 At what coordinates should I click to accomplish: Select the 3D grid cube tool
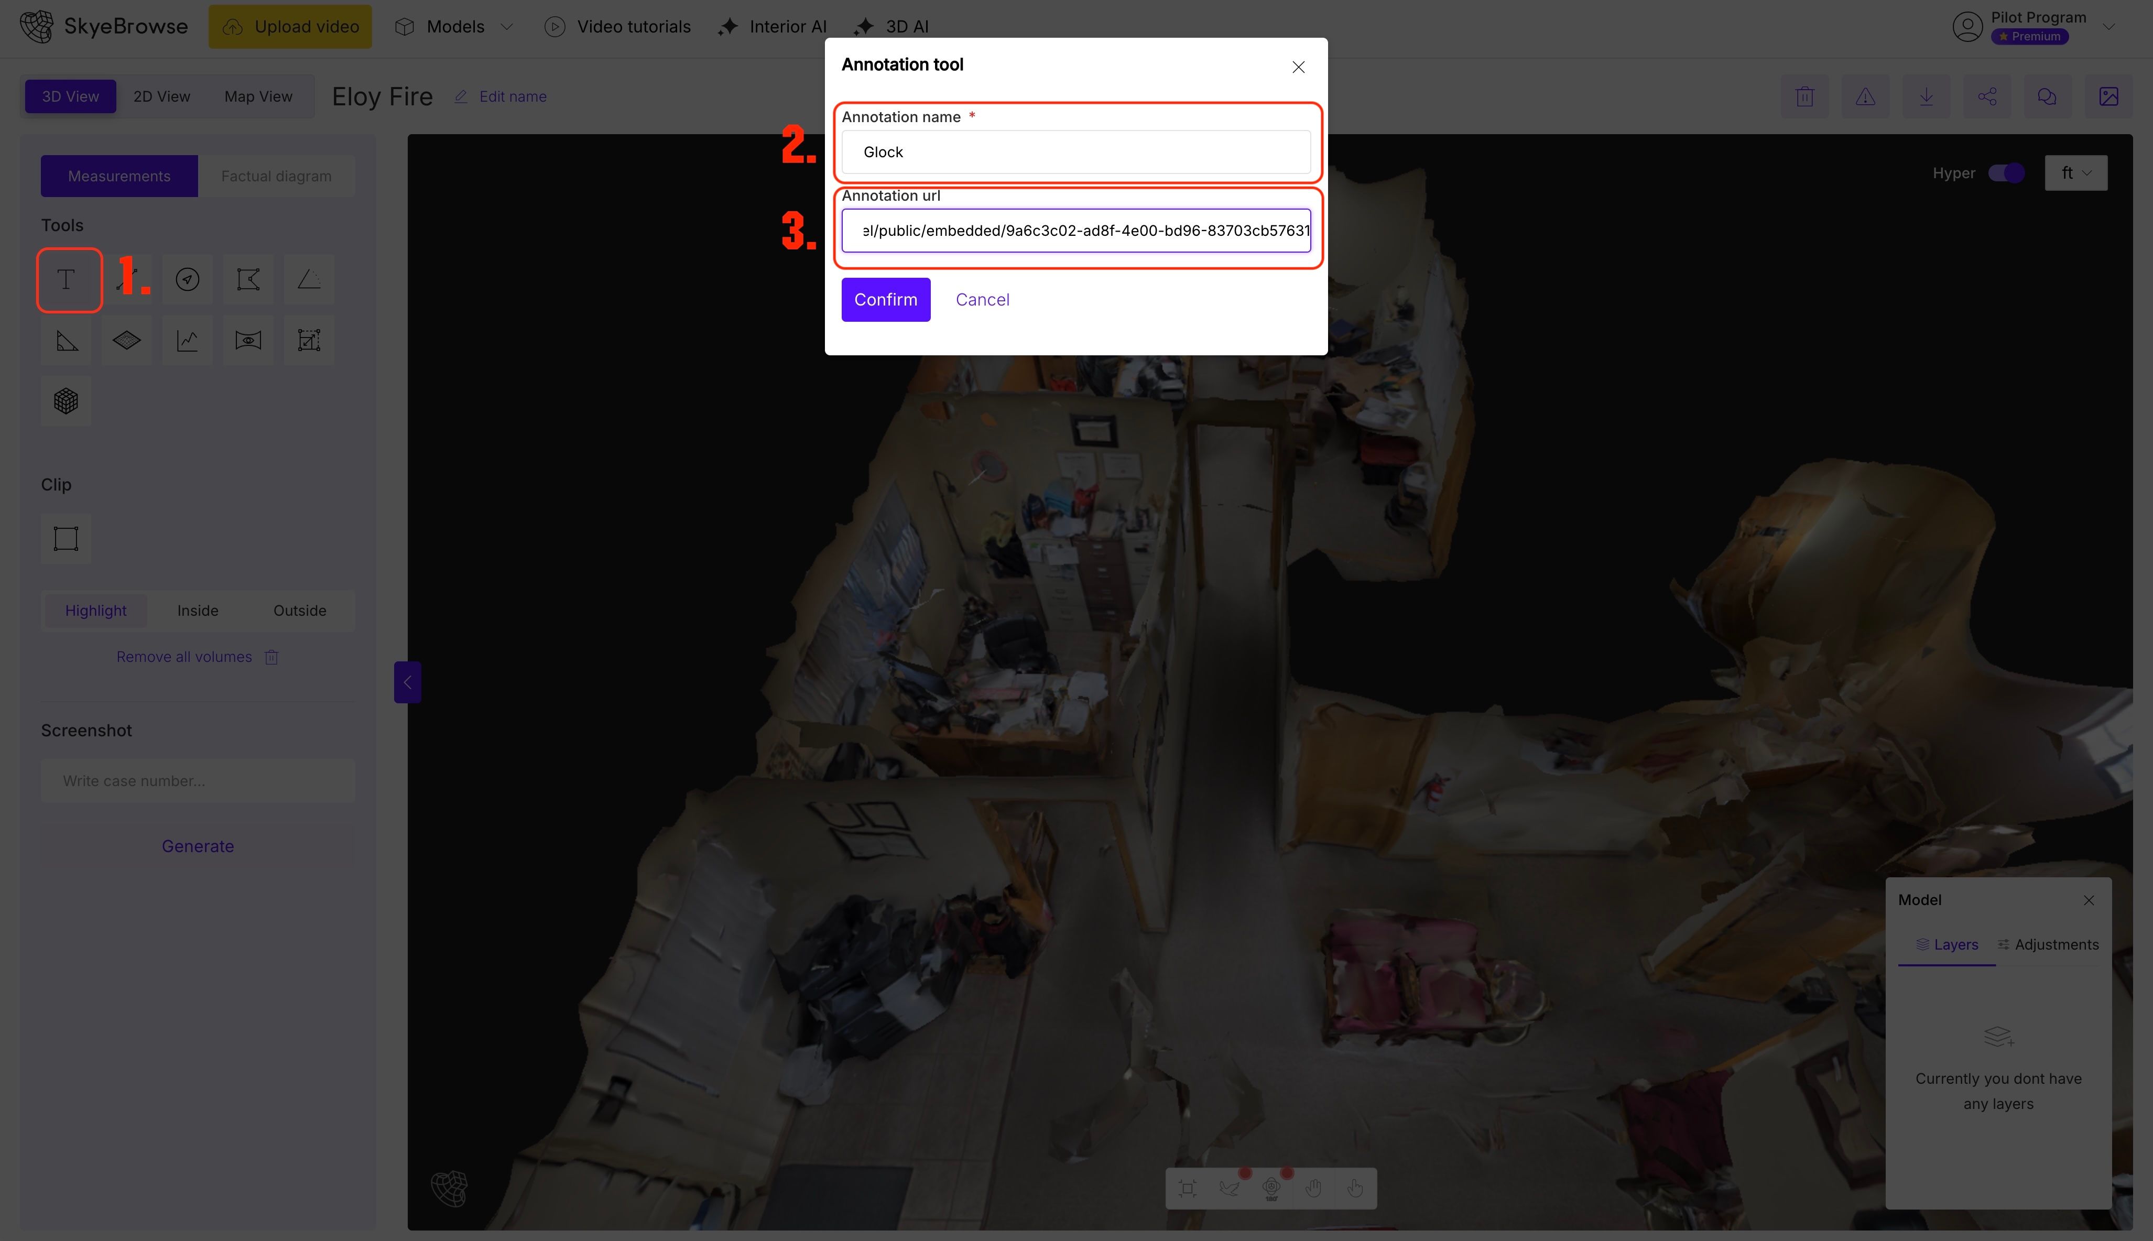pyautogui.click(x=67, y=401)
